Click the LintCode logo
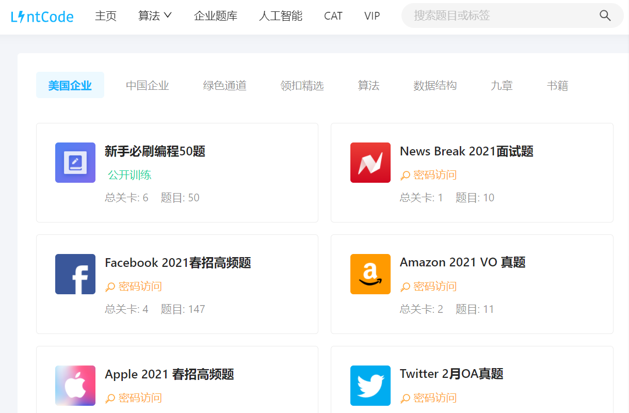Viewport: 629px width, 413px height. (42, 17)
